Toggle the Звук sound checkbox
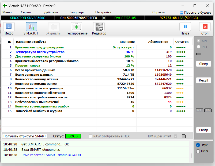 click(198, 145)
